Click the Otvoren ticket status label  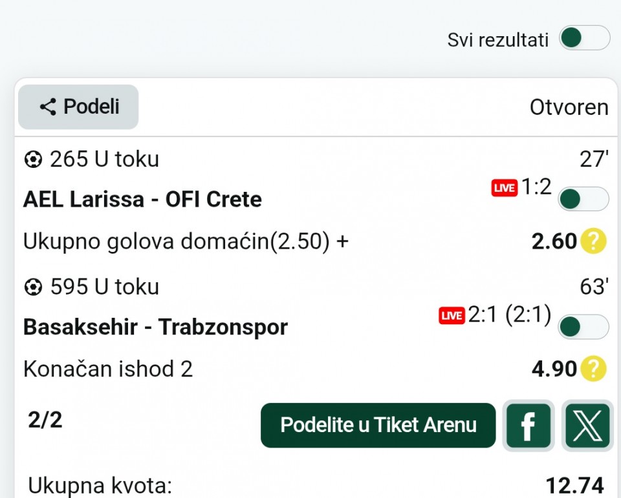pos(569,107)
